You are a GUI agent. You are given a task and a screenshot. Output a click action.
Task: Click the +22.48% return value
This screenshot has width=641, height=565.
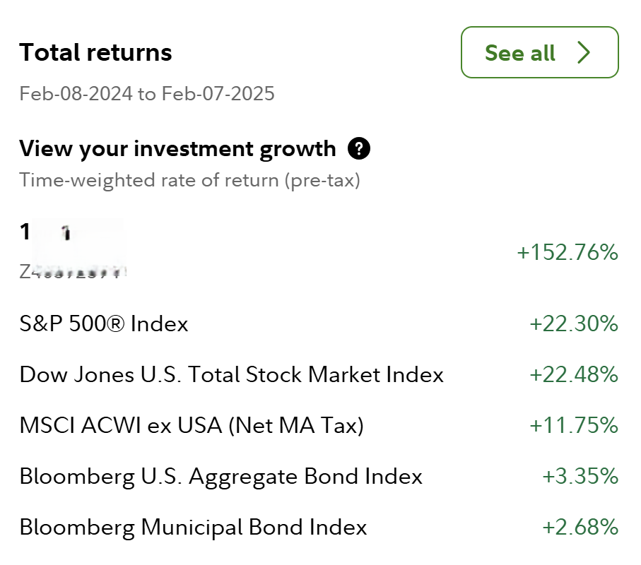tap(574, 375)
